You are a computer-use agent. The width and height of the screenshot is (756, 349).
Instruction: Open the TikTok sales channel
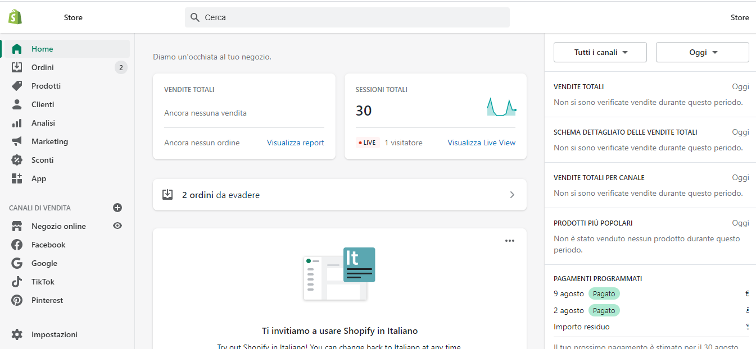43,282
